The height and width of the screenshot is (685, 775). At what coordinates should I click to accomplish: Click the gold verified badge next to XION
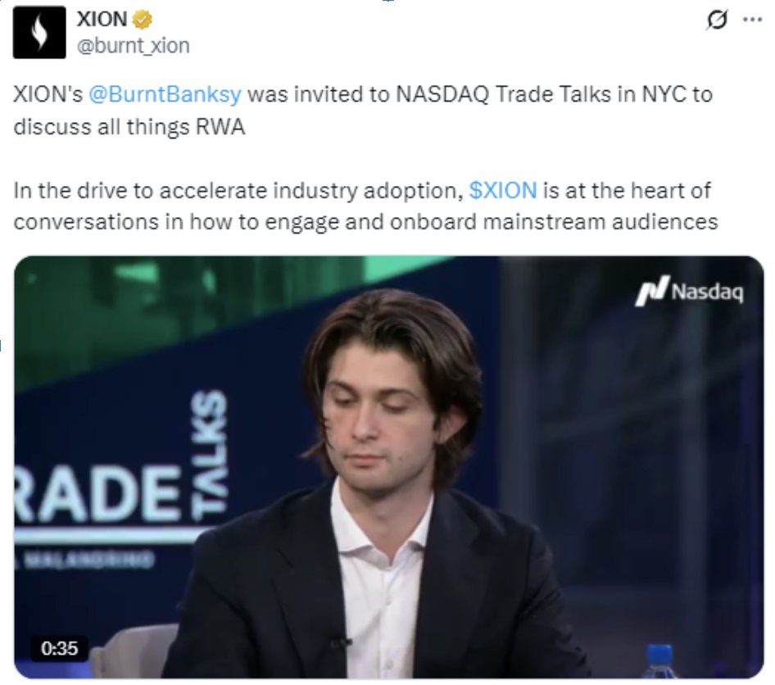(x=143, y=20)
